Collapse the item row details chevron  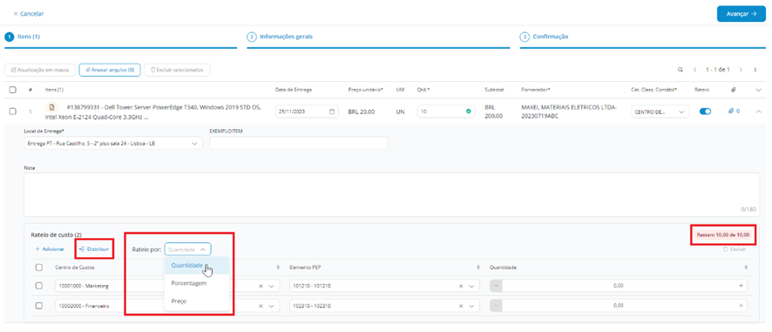coord(758,112)
